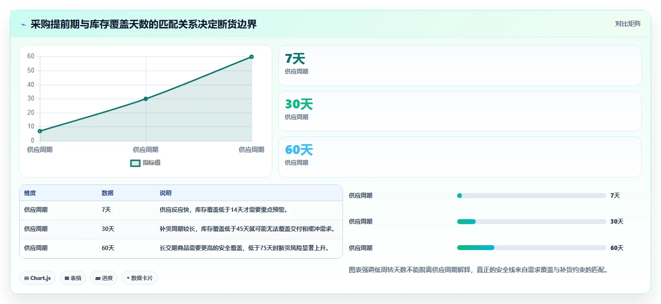
Task: Click the Chart.js tag chip
Action: pos(38,278)
